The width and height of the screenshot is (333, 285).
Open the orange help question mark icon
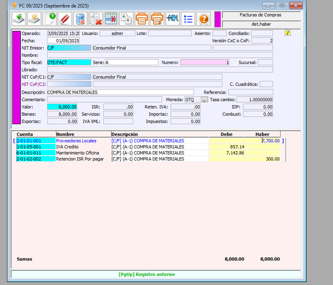(203, 19)
